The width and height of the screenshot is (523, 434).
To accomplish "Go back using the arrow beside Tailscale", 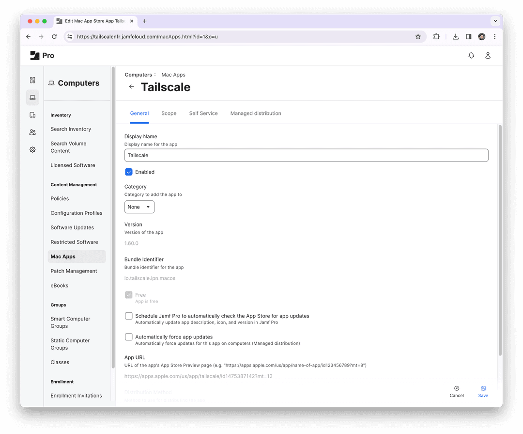I will (131, 86).
